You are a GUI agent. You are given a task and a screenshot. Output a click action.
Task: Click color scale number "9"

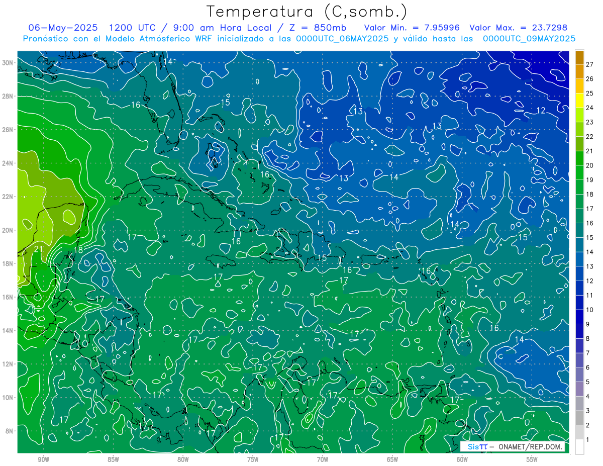click(588, 324)
